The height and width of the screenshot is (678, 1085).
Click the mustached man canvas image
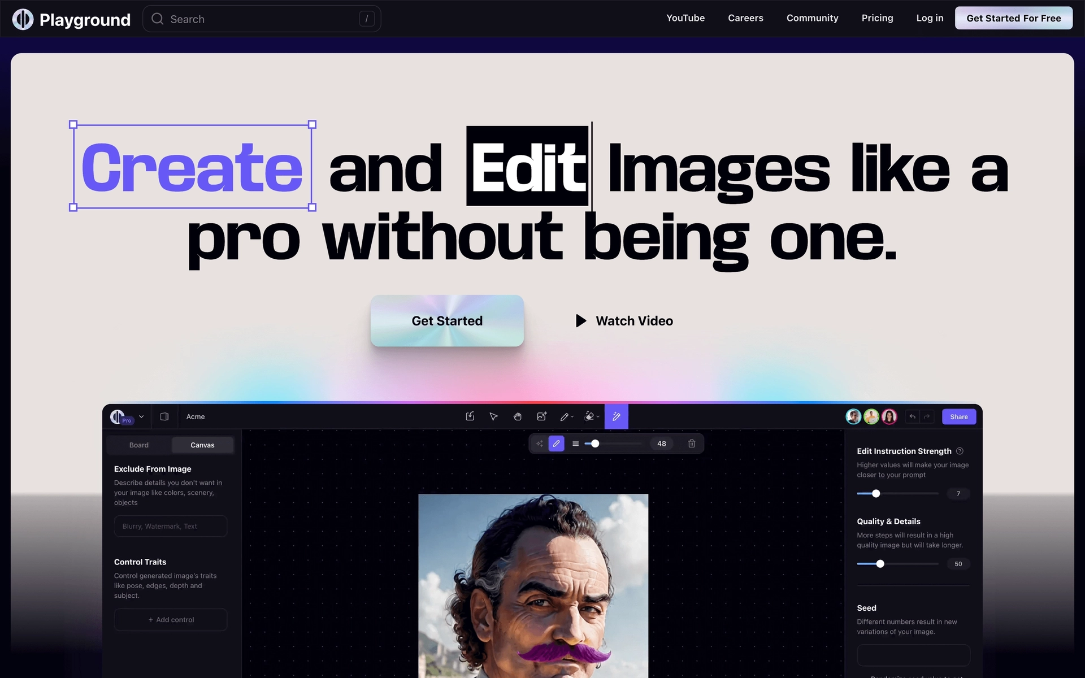coord(533,586)
